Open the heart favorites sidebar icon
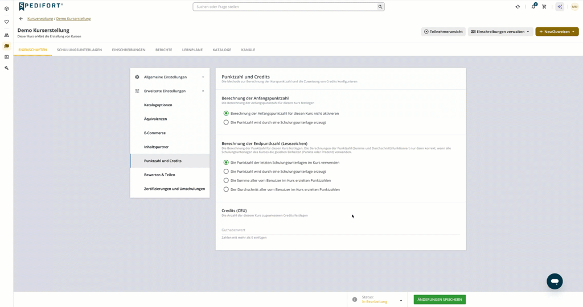This screenshot has width=583, height=307. pos(6,22)
